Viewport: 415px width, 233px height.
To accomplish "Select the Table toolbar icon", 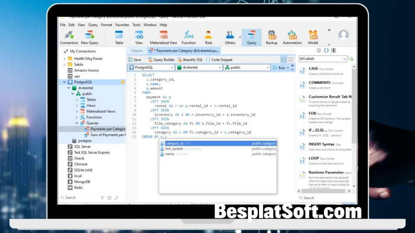I will [119, 37].
